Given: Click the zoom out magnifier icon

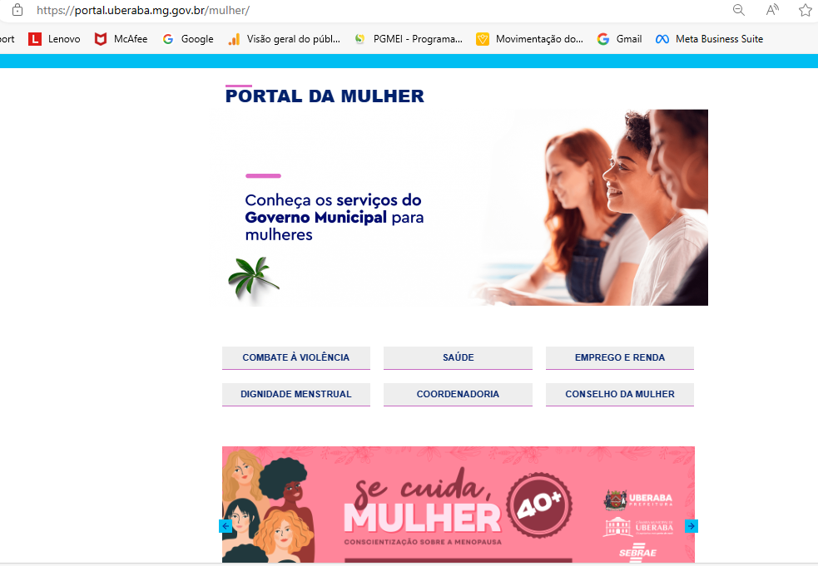Looking at the screenshot, I should pyautogui.click(x=738, y=10).
